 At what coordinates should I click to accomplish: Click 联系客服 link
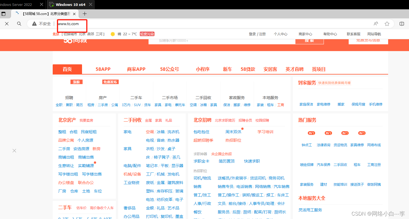[x=353, y=34]
